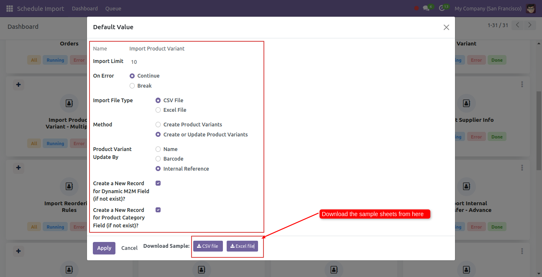This screenshot has height=277, width=542.
Task: Click the Schedule Import app title
Action: coord(41,8)
